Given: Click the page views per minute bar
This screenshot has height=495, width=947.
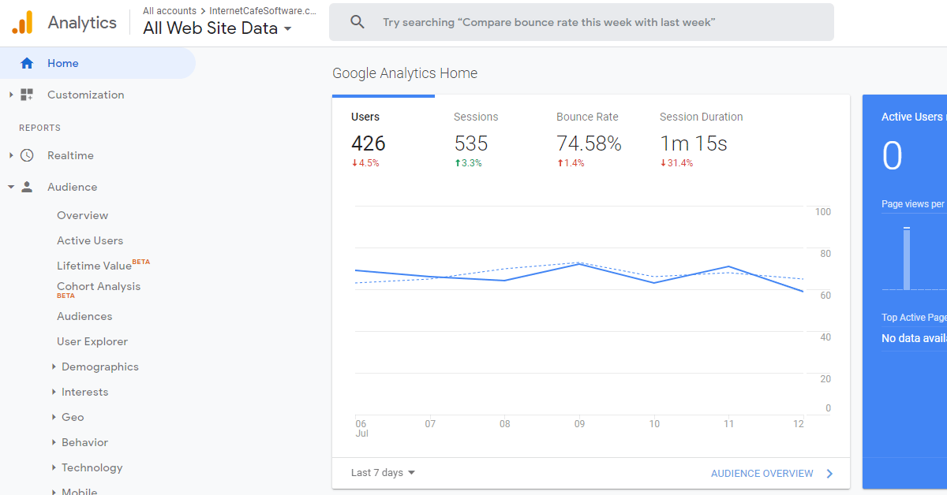Looking at the screenshot, I should 907,259.
